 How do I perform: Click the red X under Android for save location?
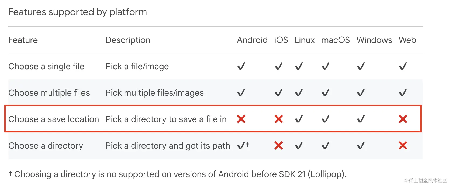click(x=241, y=119)
